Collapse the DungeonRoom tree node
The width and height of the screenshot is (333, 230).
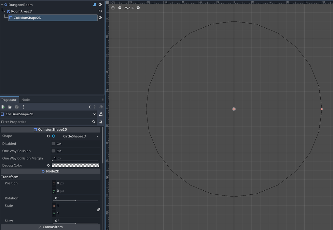pyautogui.click(x=2, y=5)
